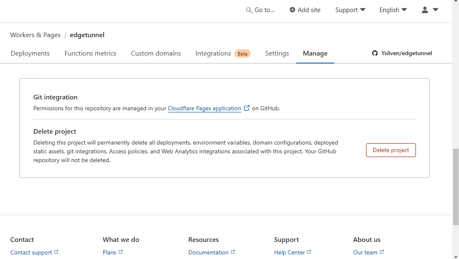Select the Manage tab
This screenshot has width=459, height=259.
coord(315,53)
